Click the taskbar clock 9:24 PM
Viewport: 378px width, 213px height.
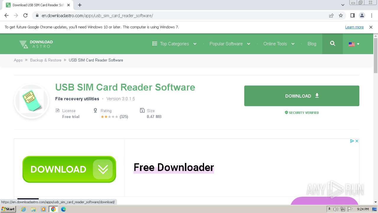363,209
